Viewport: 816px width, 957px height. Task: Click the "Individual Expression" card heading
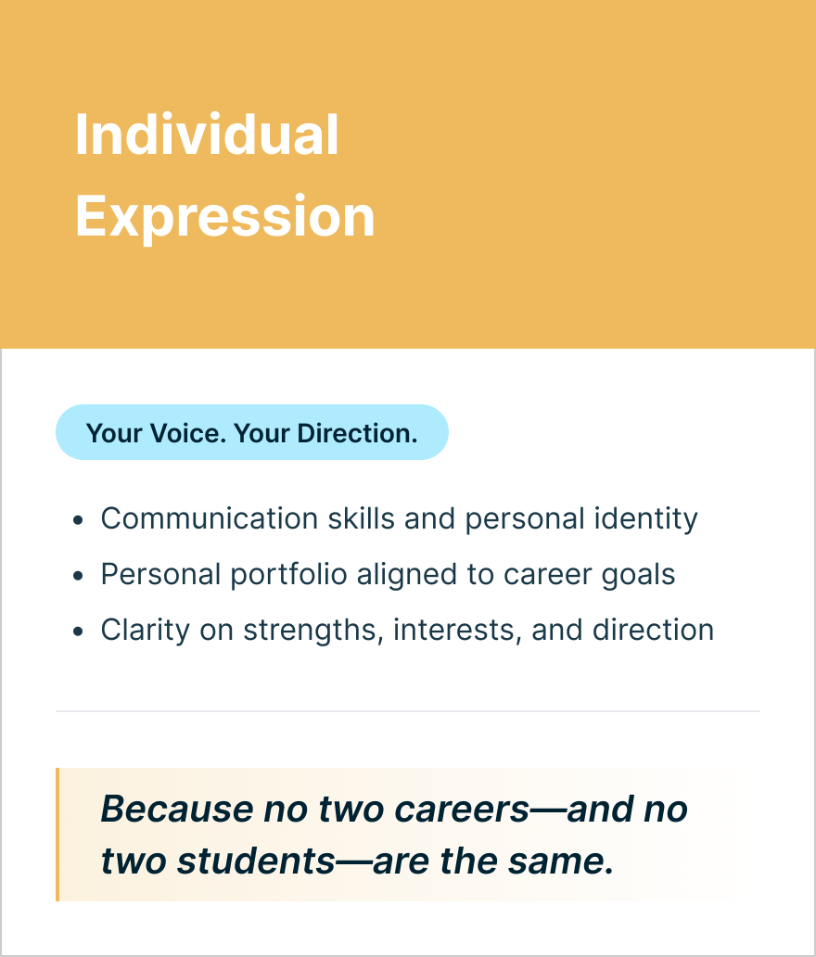pos(224,175)
